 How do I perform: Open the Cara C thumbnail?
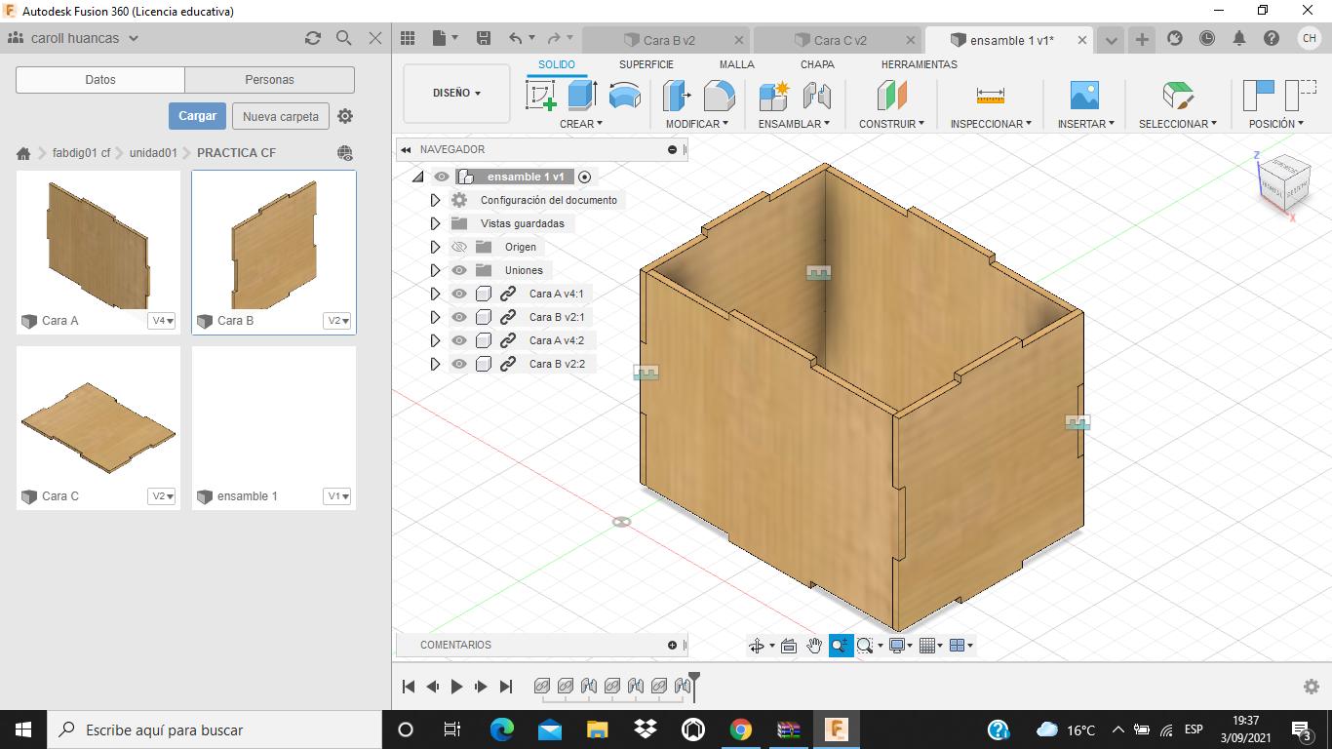[x=98, y=427]
